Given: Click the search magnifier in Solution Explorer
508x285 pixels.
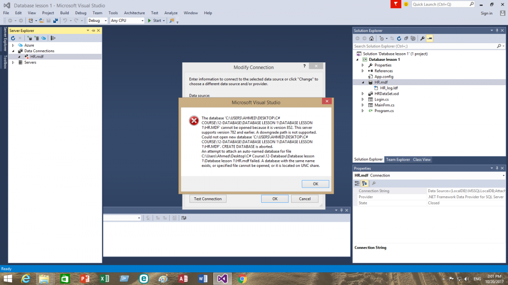Looking at the screenshot, I should click(x=499, y=46).
